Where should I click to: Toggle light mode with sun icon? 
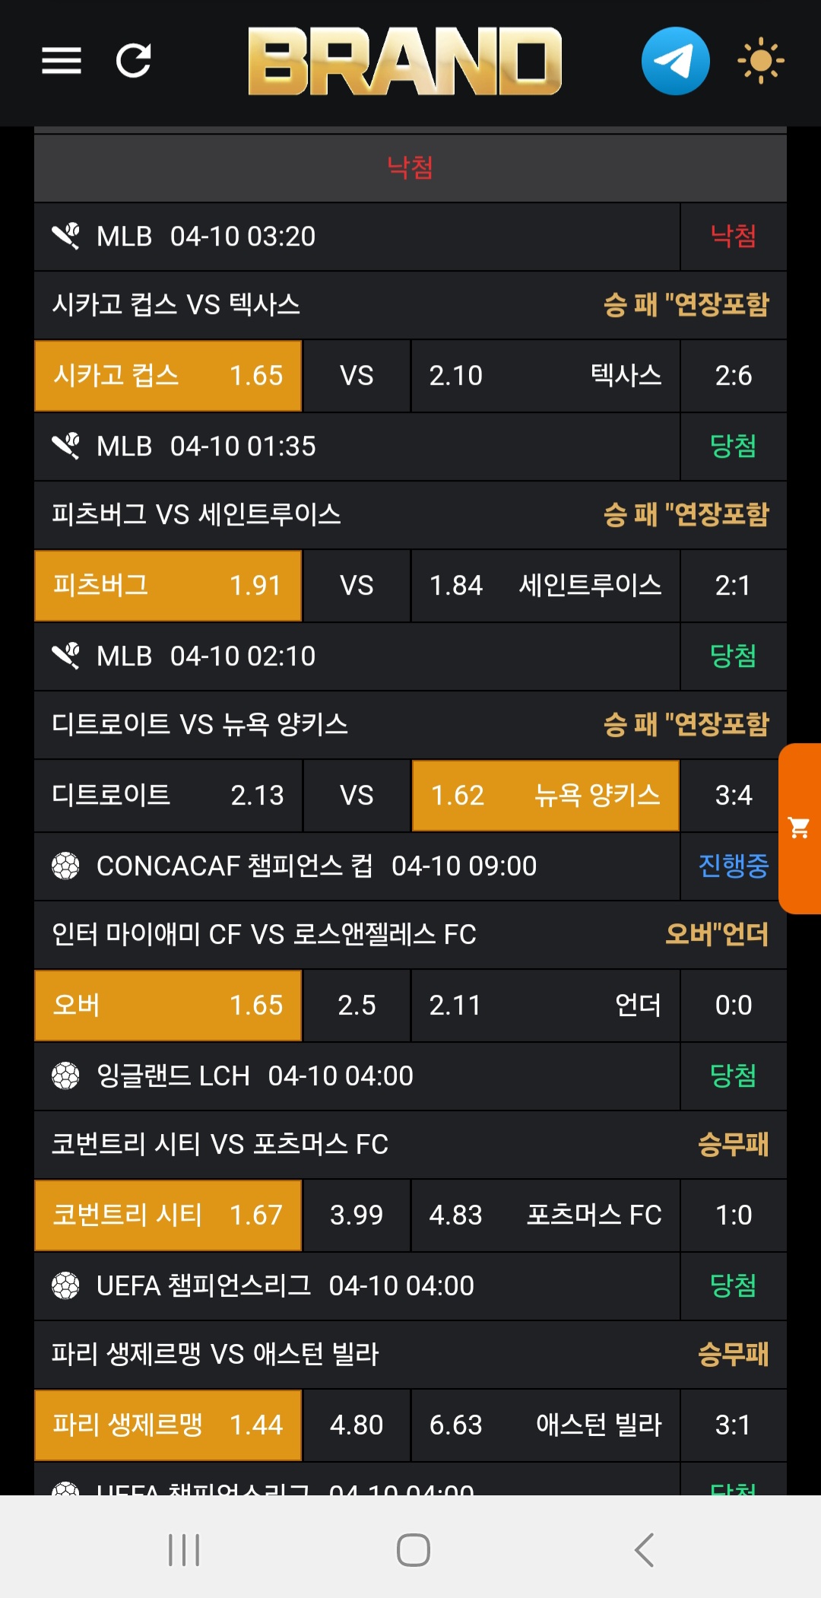(x=760, y=61)
